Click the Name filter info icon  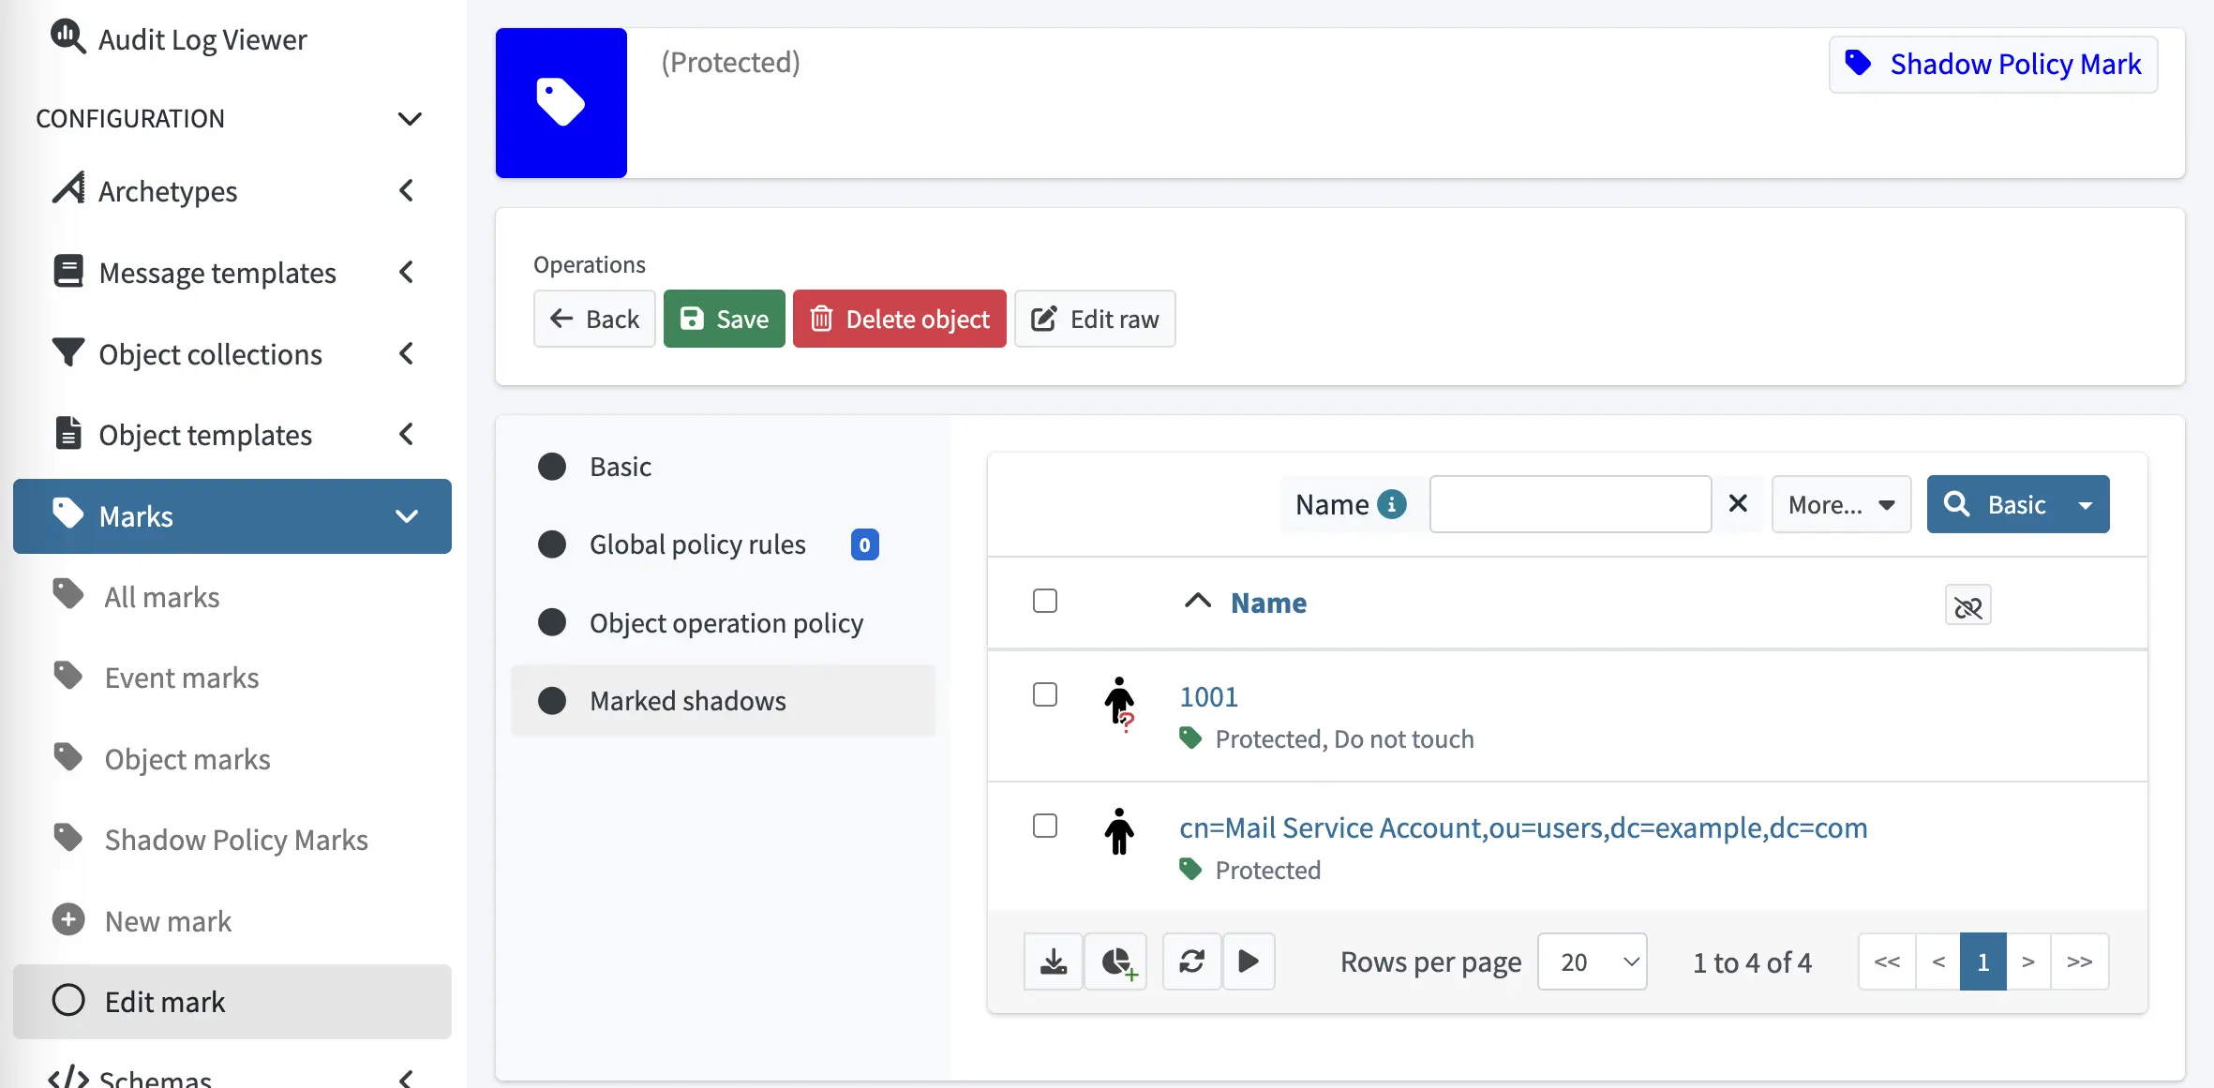tap(1392, 504)
